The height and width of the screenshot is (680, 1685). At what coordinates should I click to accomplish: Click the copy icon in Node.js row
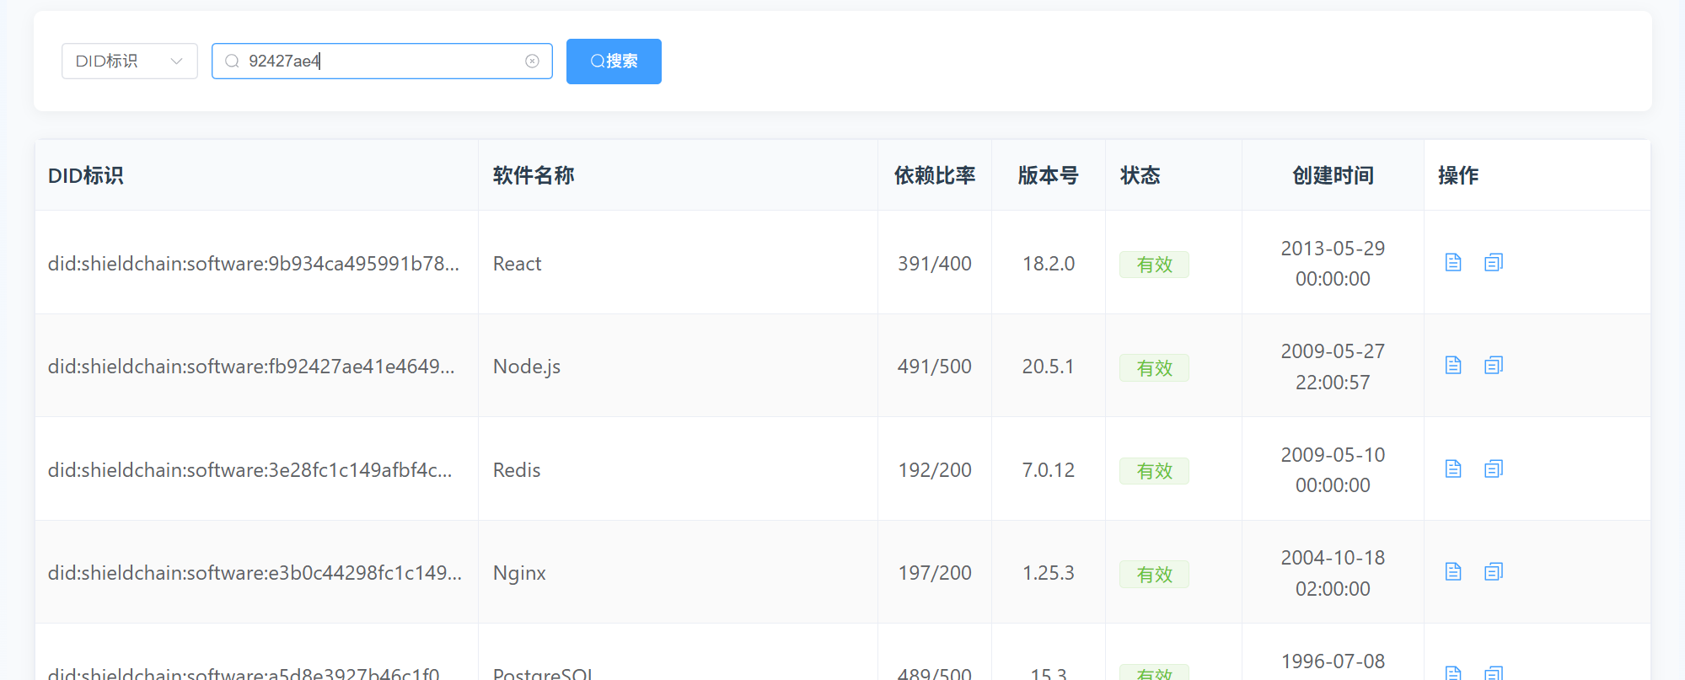coord(1494,366)
